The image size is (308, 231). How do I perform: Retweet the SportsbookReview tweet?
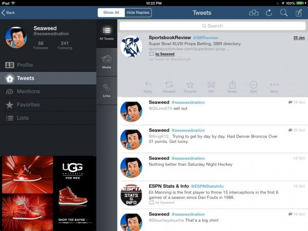169,86
